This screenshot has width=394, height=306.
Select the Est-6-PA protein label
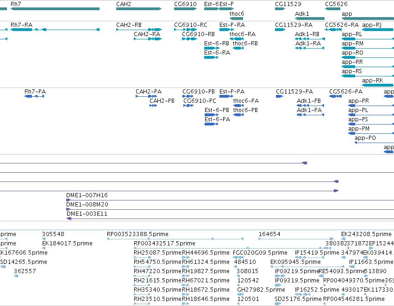pyautogui.click(x=217, y=119)
